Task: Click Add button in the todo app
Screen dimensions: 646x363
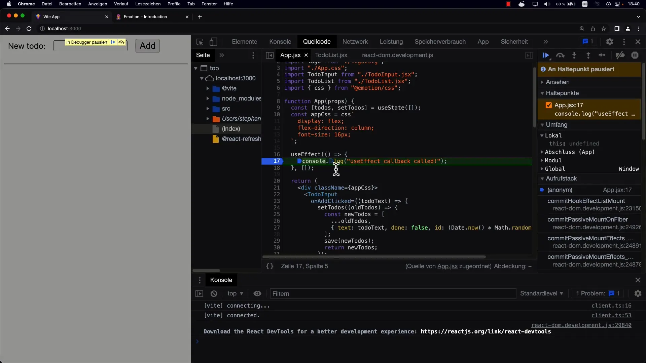Action: [147, 46]
